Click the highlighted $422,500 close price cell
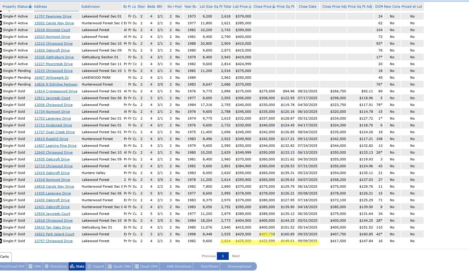Image resolution: width=469 pixels, height=272 pixels. click(x=267, y=241)
